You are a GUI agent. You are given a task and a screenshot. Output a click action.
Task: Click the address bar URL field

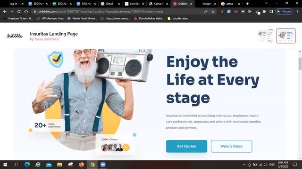(117, 11)
